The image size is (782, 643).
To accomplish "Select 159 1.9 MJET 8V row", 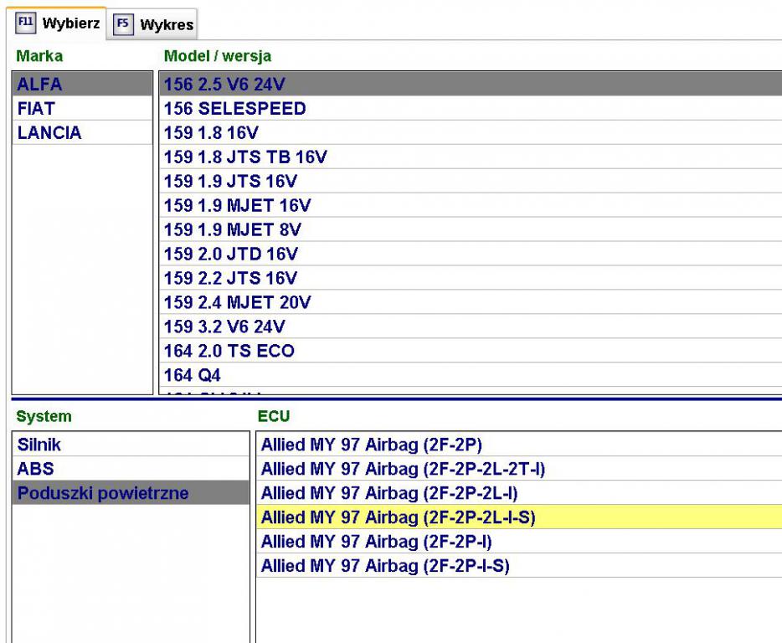I will point(471,229).
